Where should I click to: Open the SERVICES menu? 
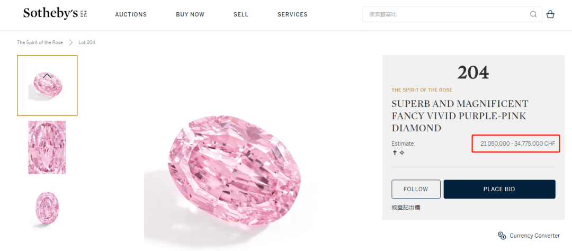(292, 14)
